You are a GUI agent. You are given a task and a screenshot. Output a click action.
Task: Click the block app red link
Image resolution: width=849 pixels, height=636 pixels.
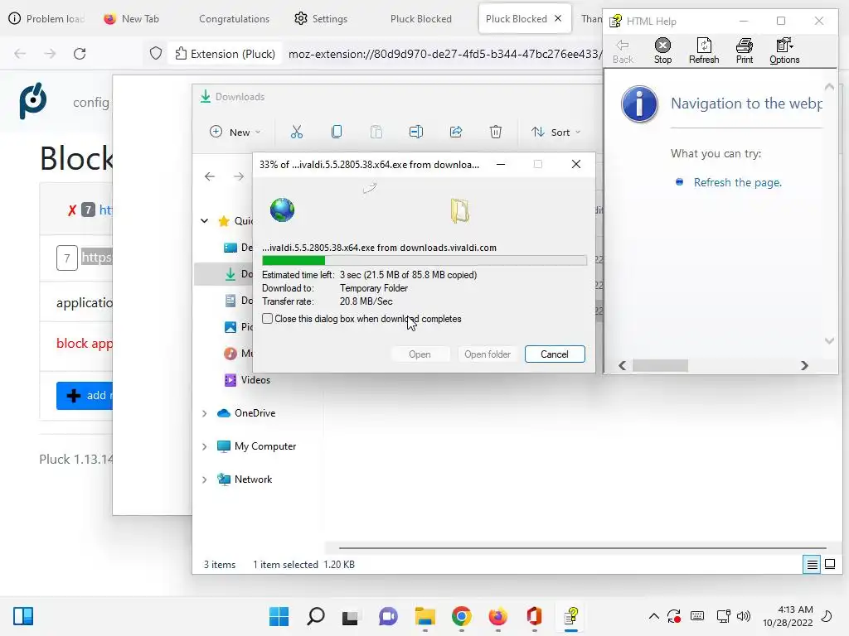point(85,344)
